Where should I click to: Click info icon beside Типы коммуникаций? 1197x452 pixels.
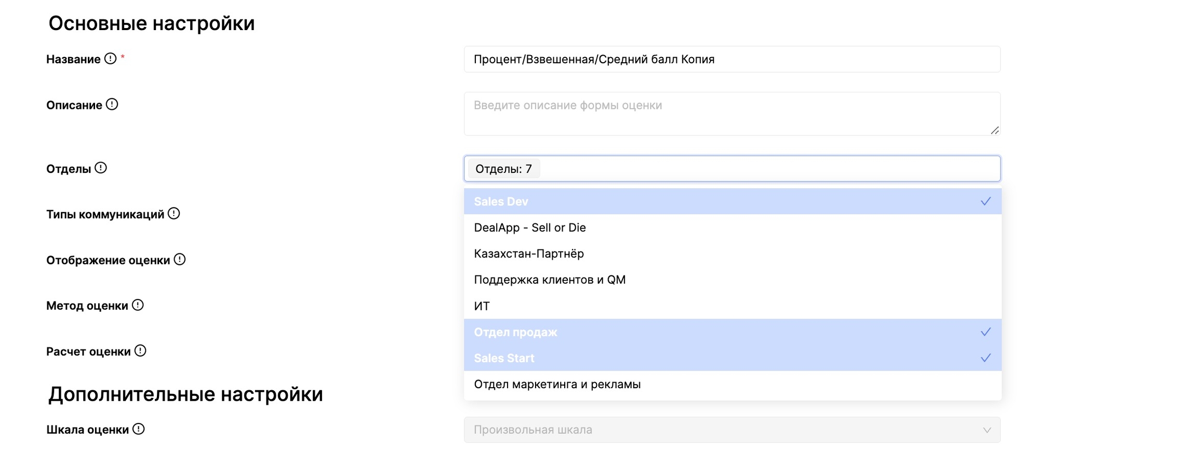(174, 214)
